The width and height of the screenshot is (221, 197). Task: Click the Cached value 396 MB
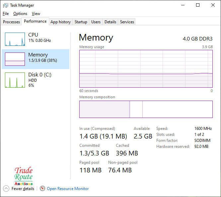pos(127,153)
